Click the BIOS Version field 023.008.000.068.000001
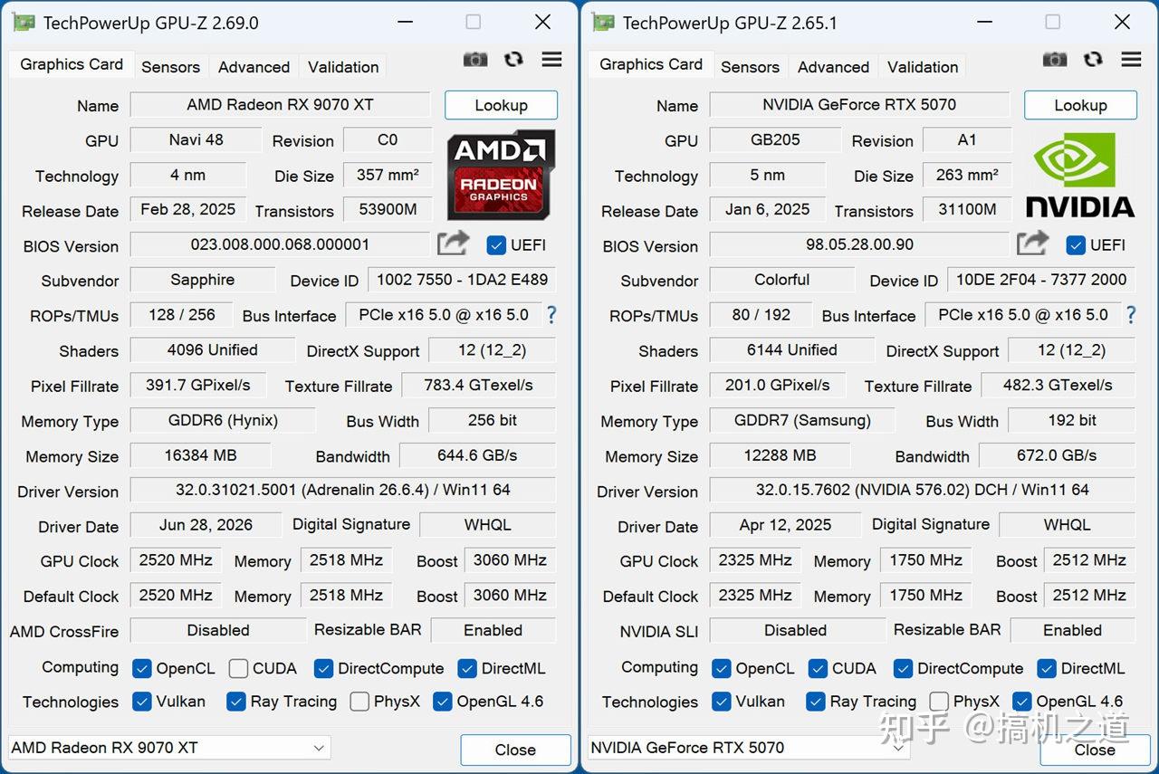The width and height of the screenshot is (1159, 774). click(x=280, y=244)
